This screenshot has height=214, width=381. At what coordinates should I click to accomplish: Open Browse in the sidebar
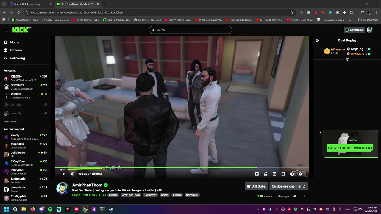pyautogui.click(x=13, y=50)
